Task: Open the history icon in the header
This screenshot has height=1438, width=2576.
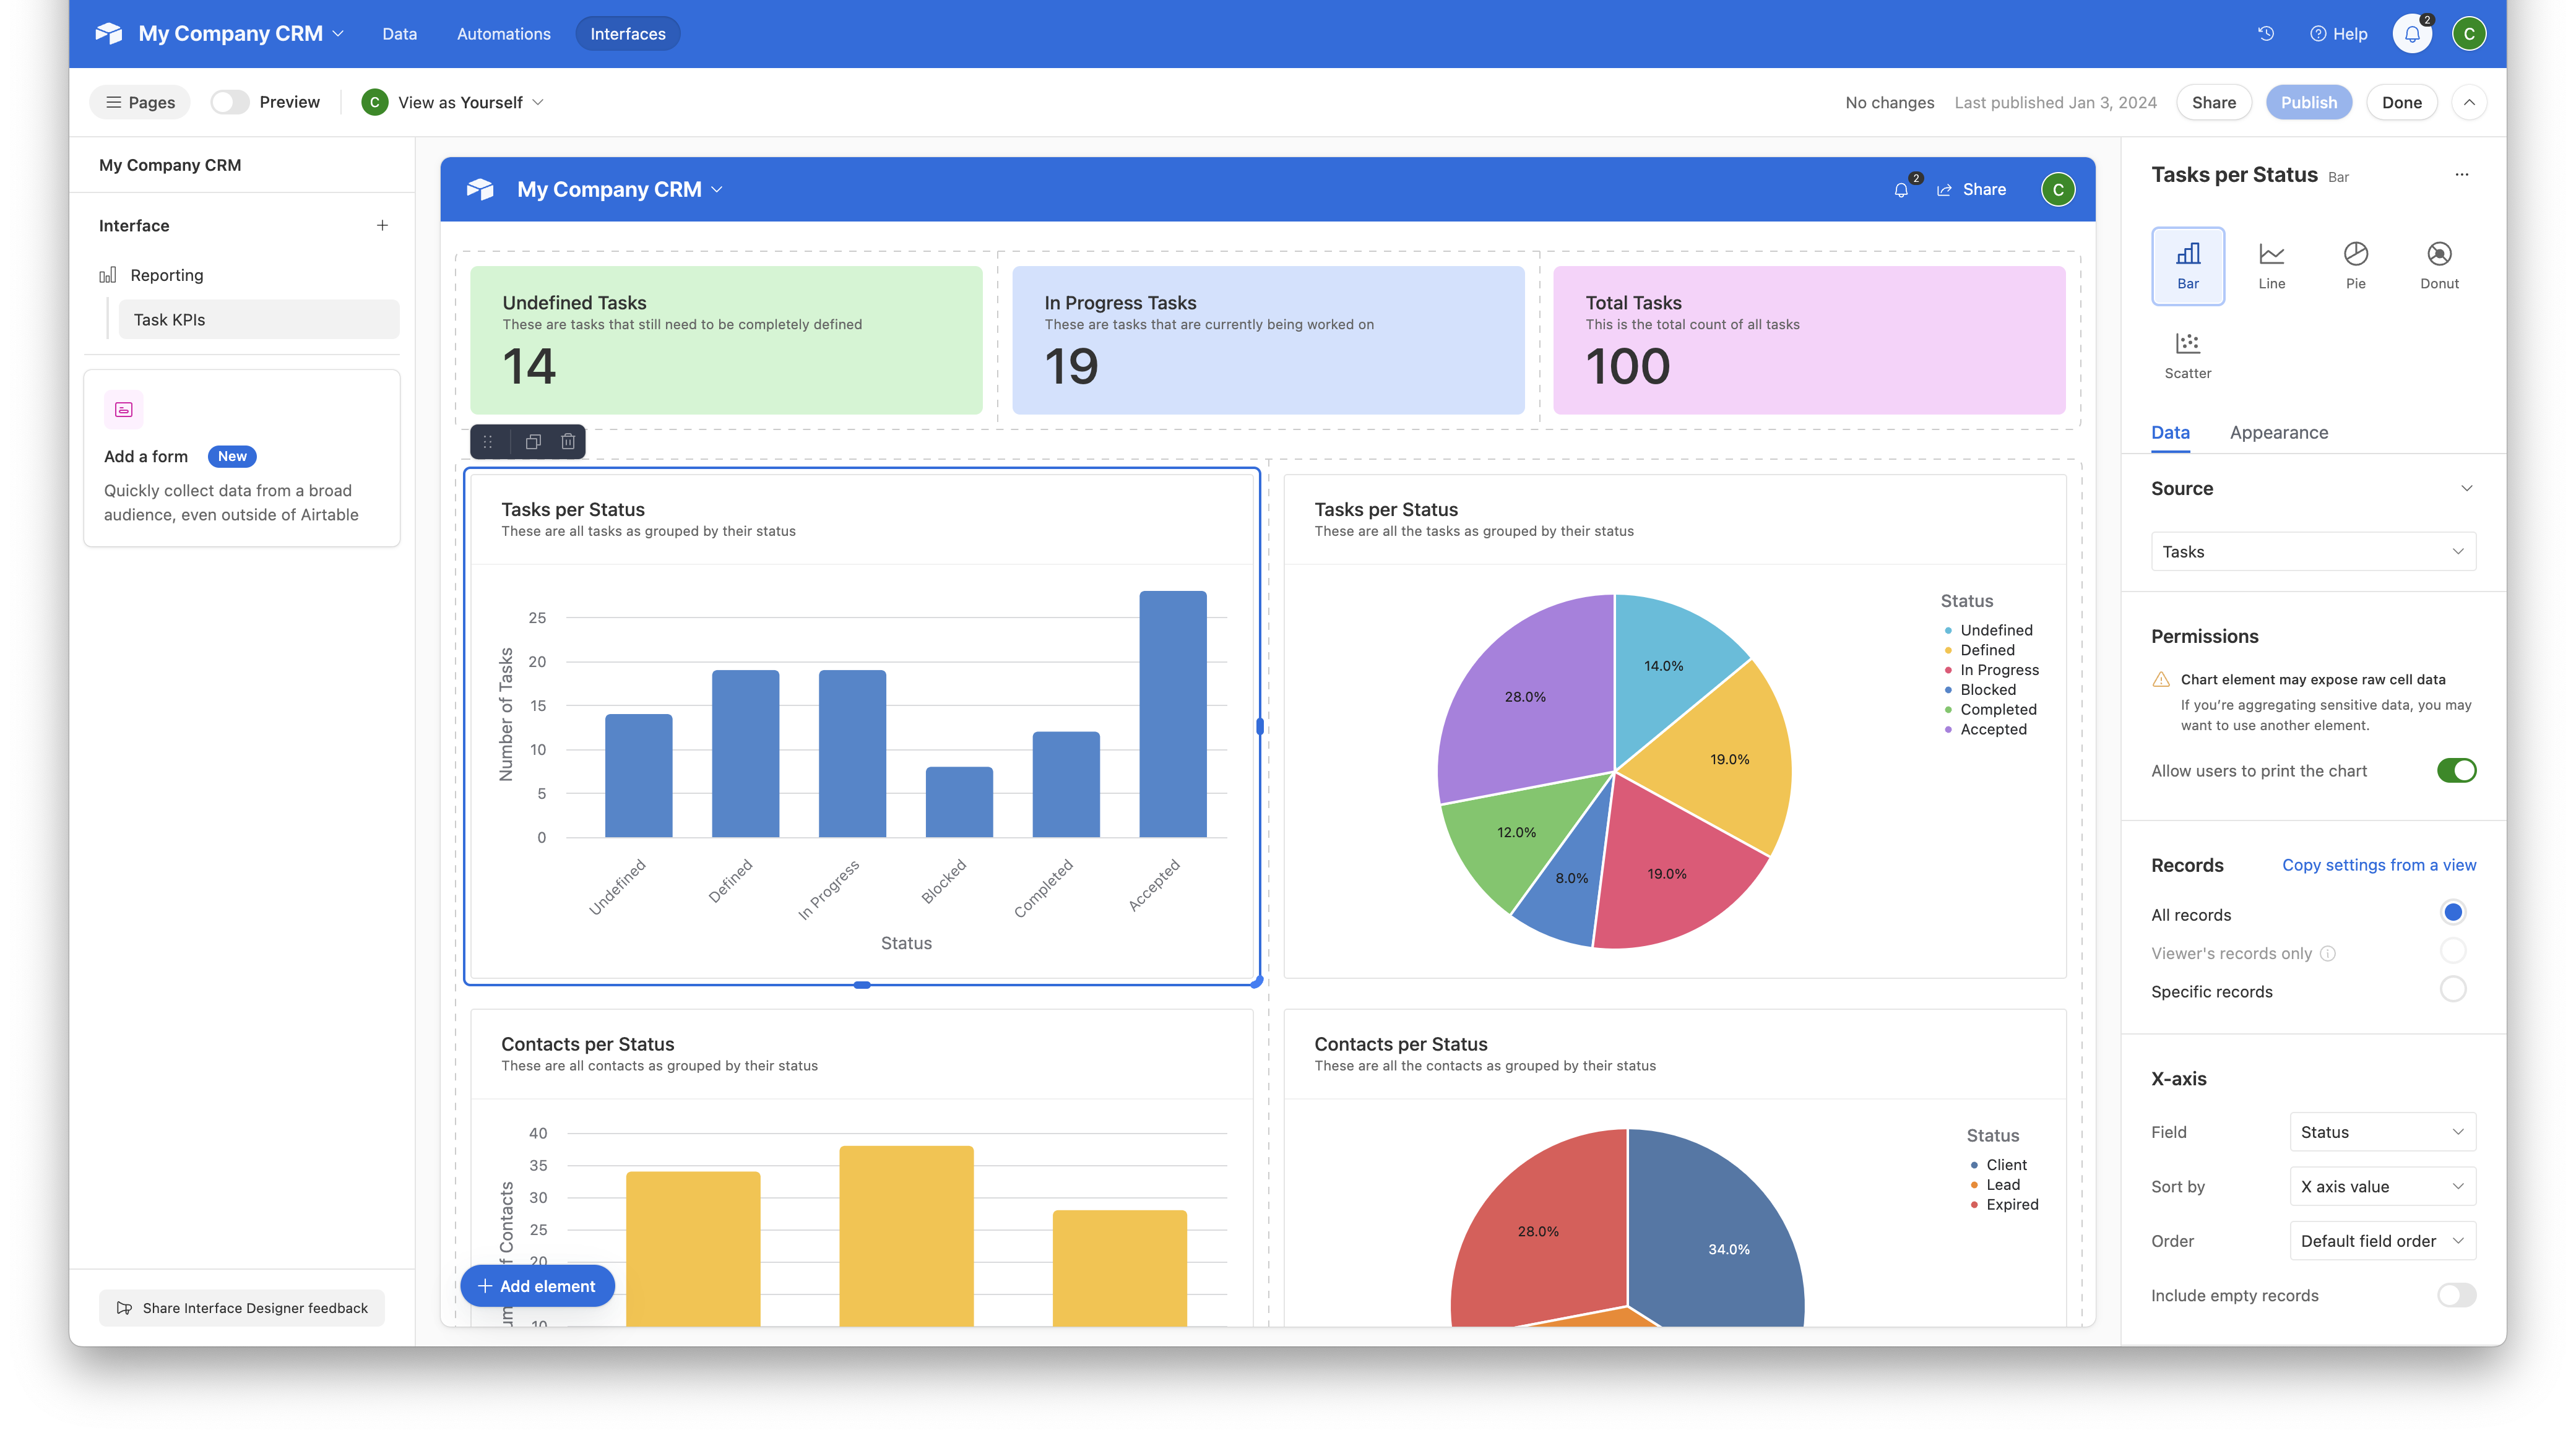Action: [x=2264, y=33]
